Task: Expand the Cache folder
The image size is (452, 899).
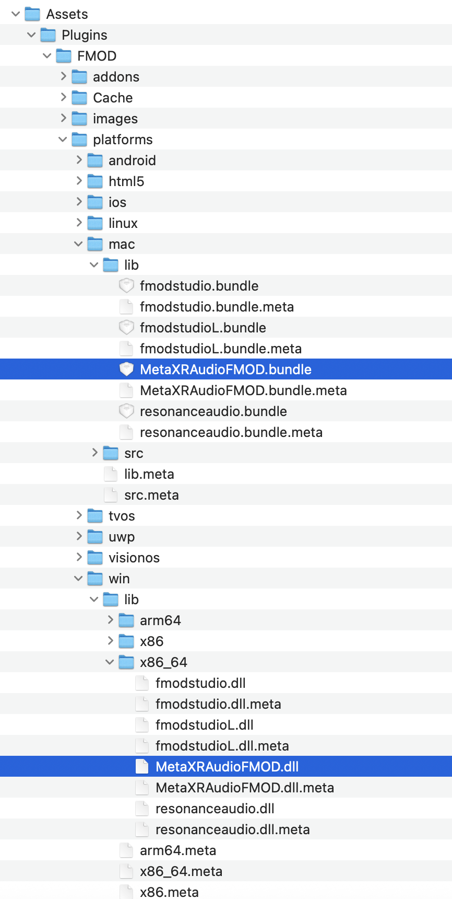Action: (x=63, y=97)
